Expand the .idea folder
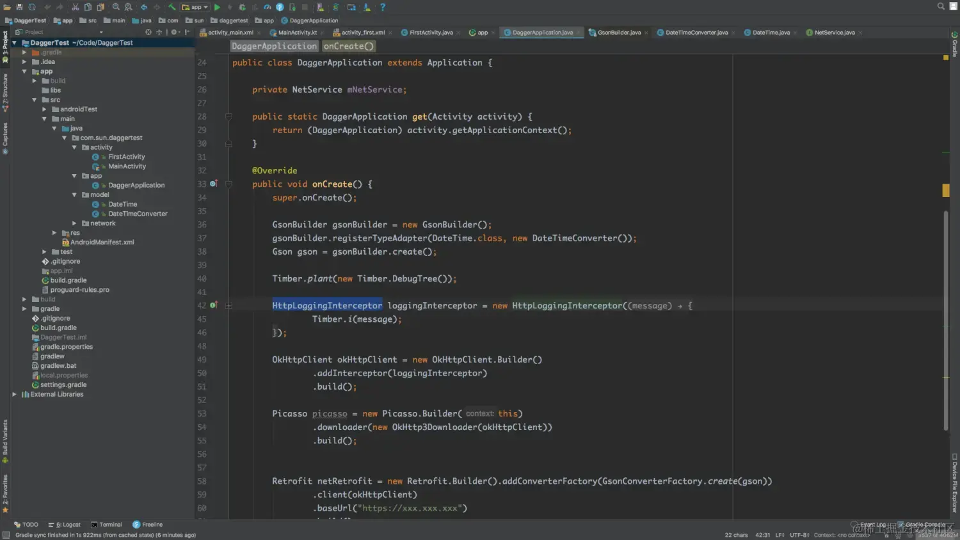The height and width of the screenshot is (540, 960). pyautogui.click(x=24, y=62)
